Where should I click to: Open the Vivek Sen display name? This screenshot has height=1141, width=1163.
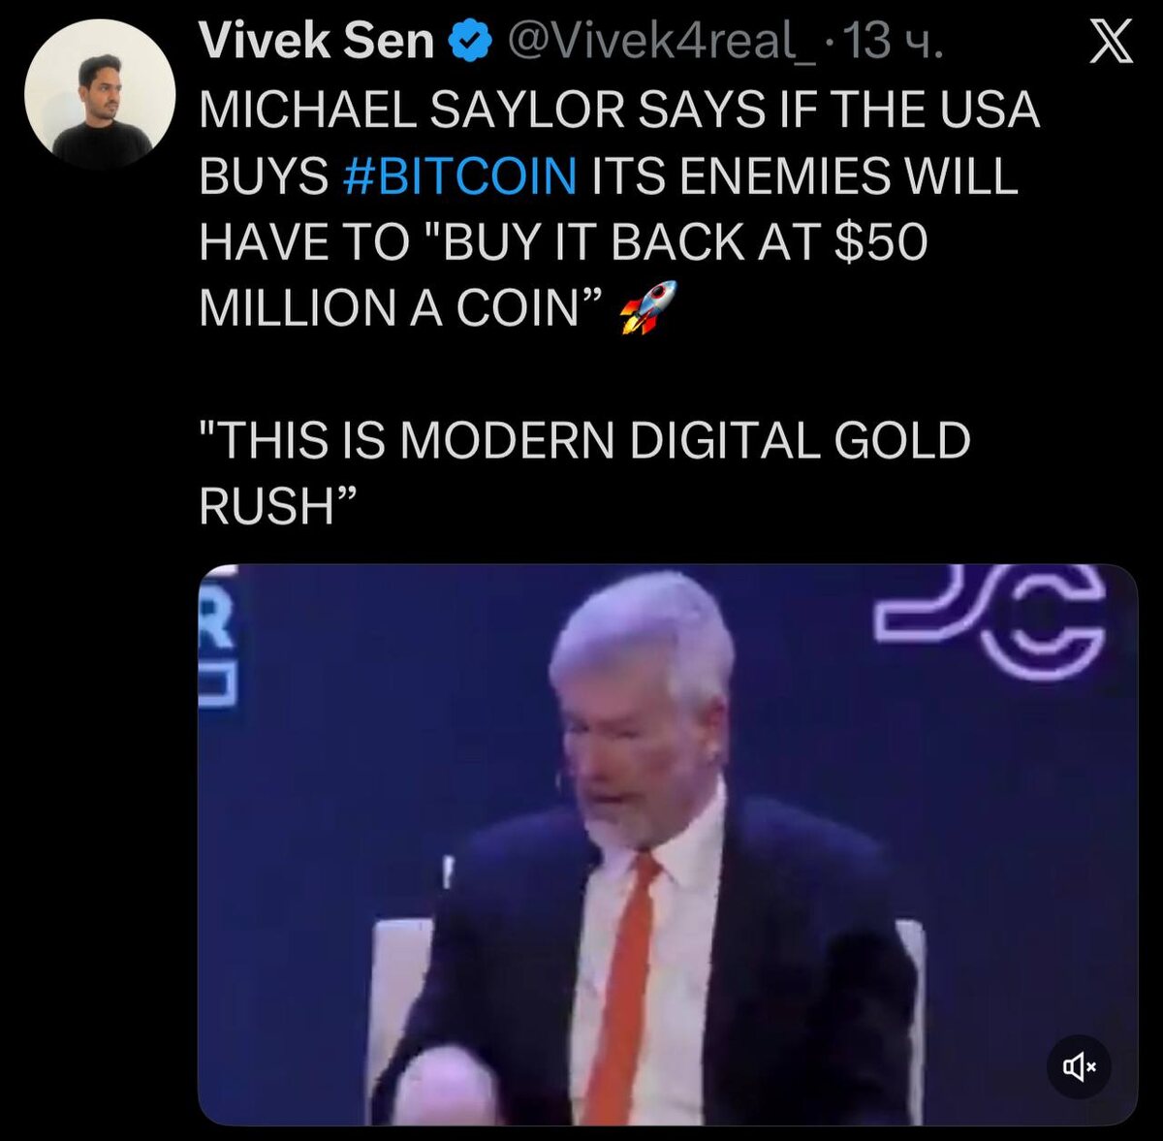tap(316, 43)
